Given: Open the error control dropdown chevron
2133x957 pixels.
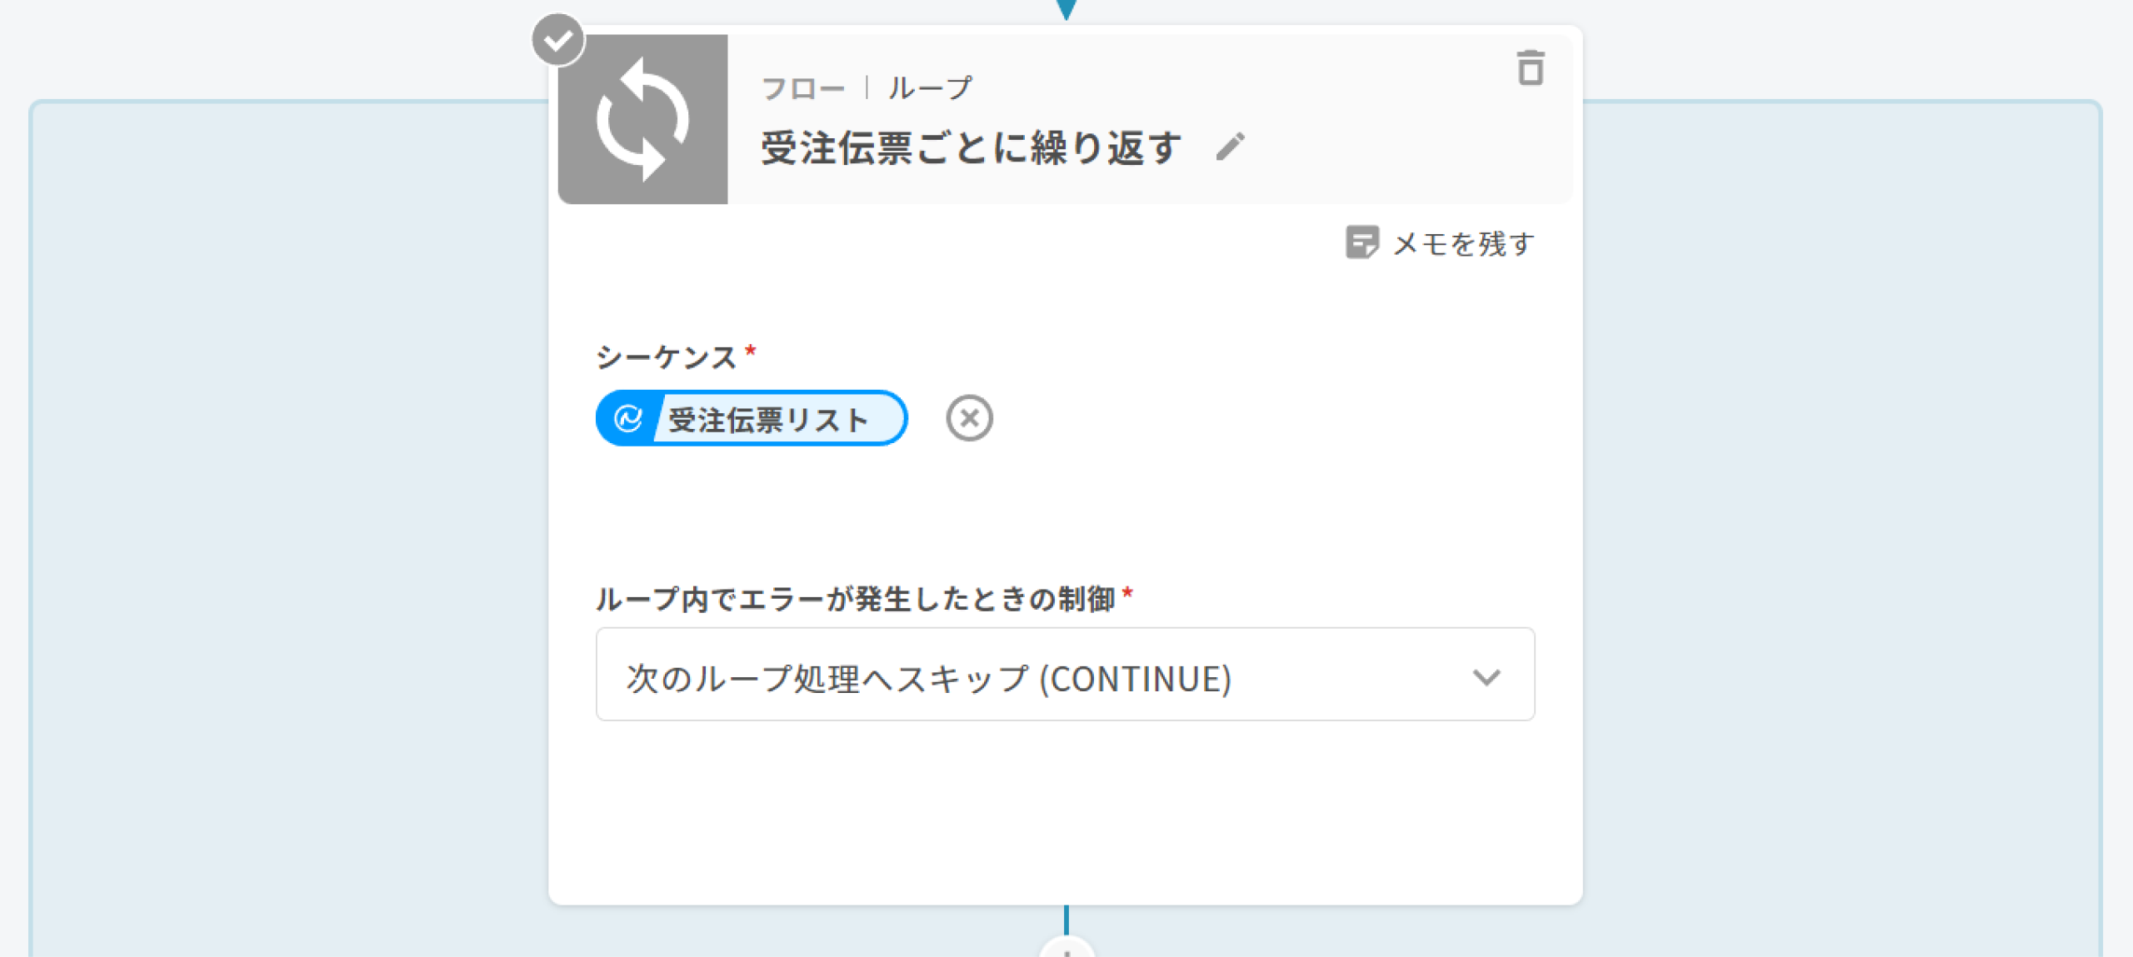Looking at the screenshot, I should point(1486,677).
